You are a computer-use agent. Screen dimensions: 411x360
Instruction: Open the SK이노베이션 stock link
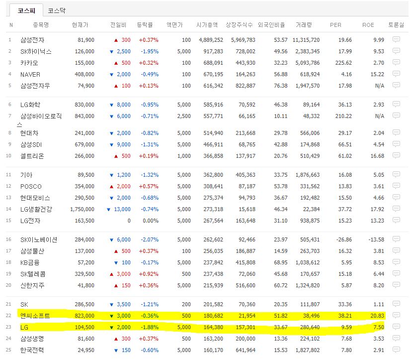[x=39, y=240]
